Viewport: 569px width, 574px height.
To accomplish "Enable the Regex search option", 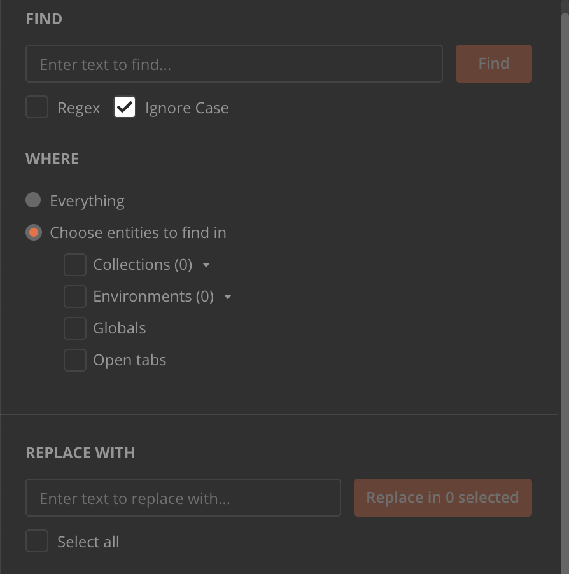I will (37, 107).
